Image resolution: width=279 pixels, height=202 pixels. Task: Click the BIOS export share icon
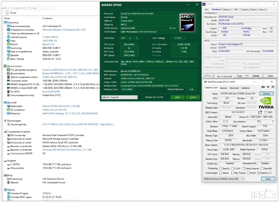pos(260,112)
